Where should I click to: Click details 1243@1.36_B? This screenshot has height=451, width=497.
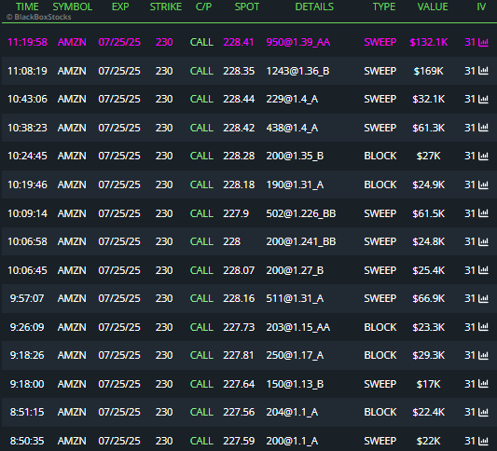[298, 71]
